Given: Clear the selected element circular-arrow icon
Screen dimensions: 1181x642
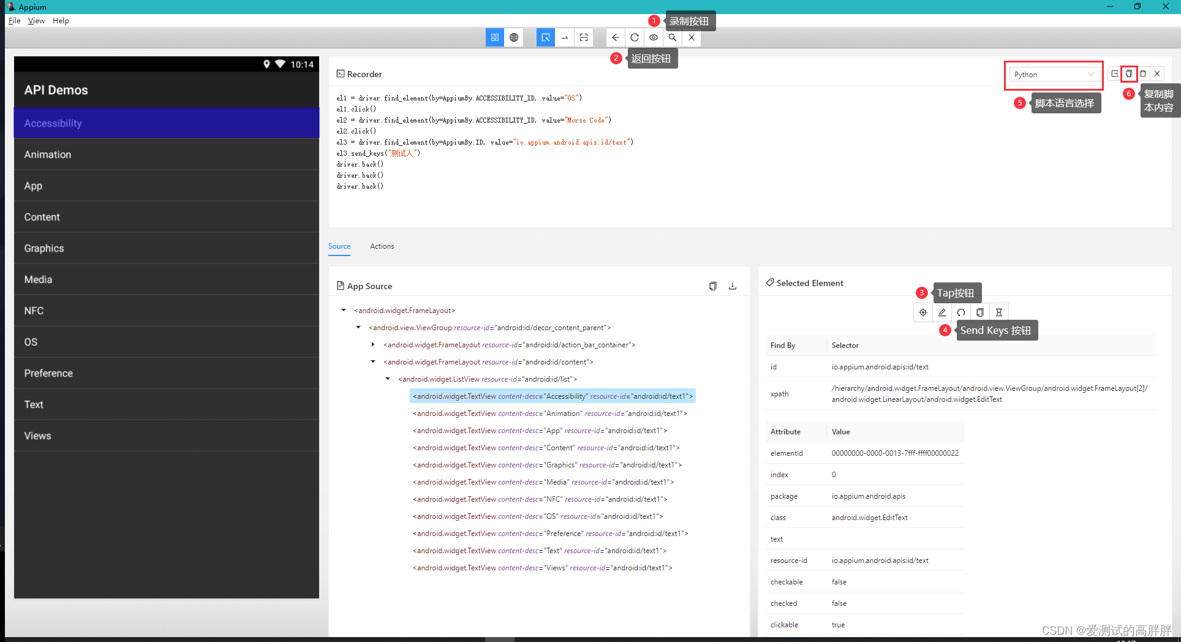Looking at the screenshot, I should coord(961,312).
